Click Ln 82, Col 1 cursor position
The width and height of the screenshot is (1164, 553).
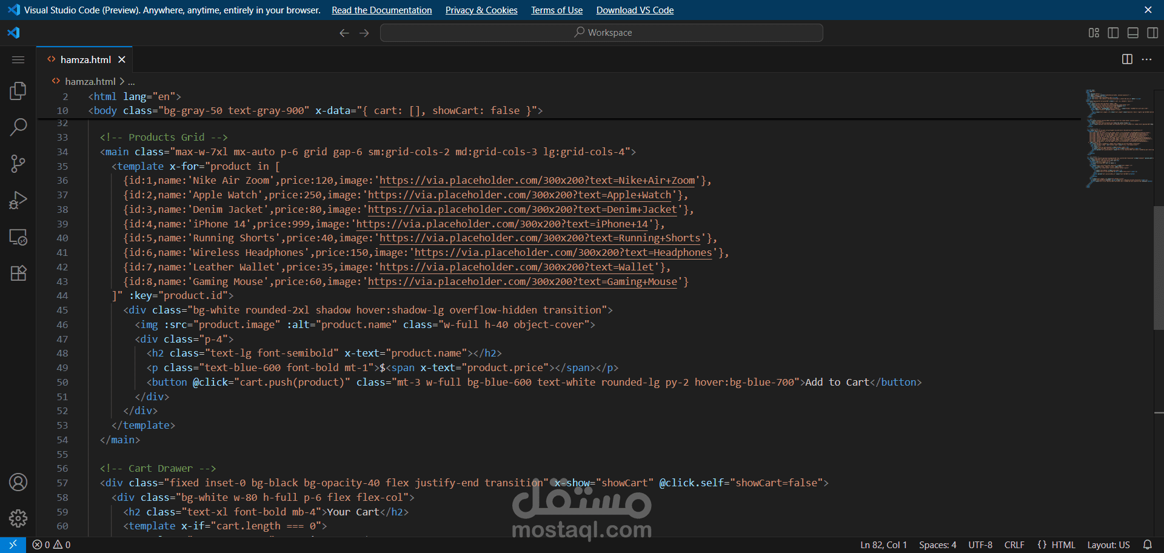pos(883,545)
